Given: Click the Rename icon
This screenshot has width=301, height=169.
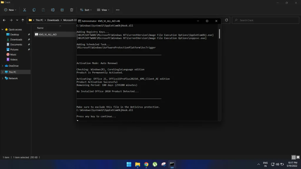Looking at the screenshot, I should point(53,10).
